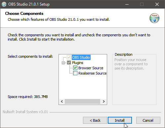Image resolution: width=165 pixels, height=128 pixels.
Task: Go back with the Back button
Action: click(95, 120)
